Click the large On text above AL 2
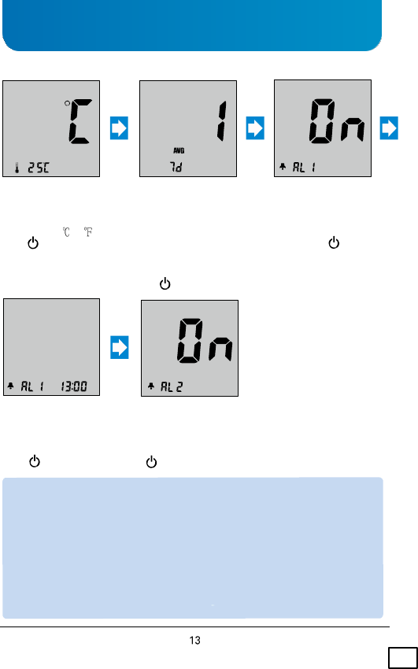 [205, 341]
